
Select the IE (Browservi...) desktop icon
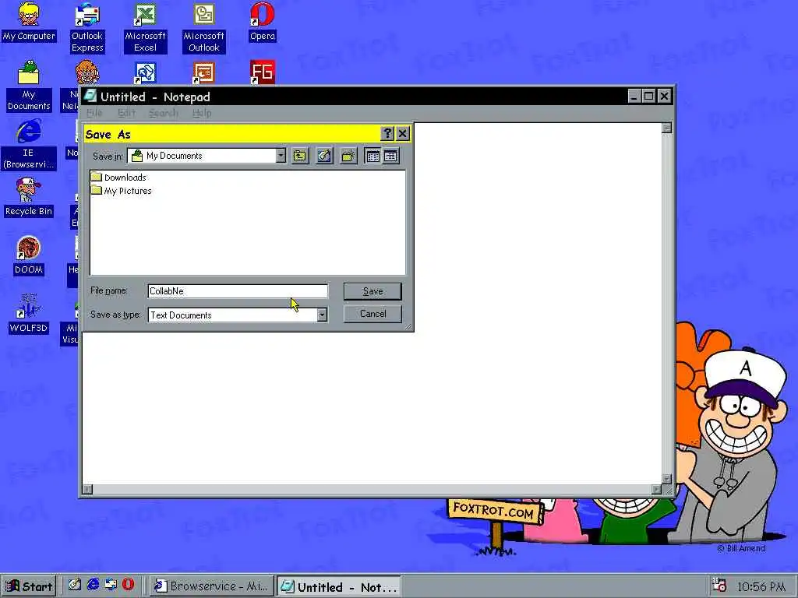pos(29,144)
